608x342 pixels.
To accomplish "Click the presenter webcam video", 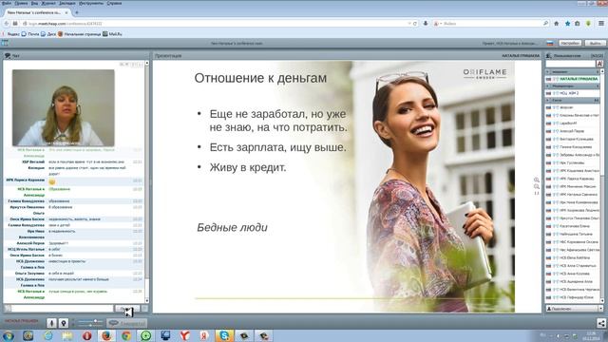I will pyautogui.click(x=64, y=107).
